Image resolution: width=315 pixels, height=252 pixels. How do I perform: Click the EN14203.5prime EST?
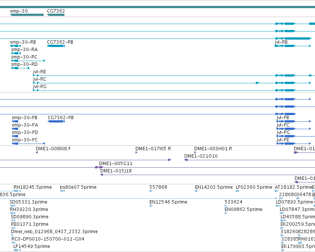[x=197, y=191]
